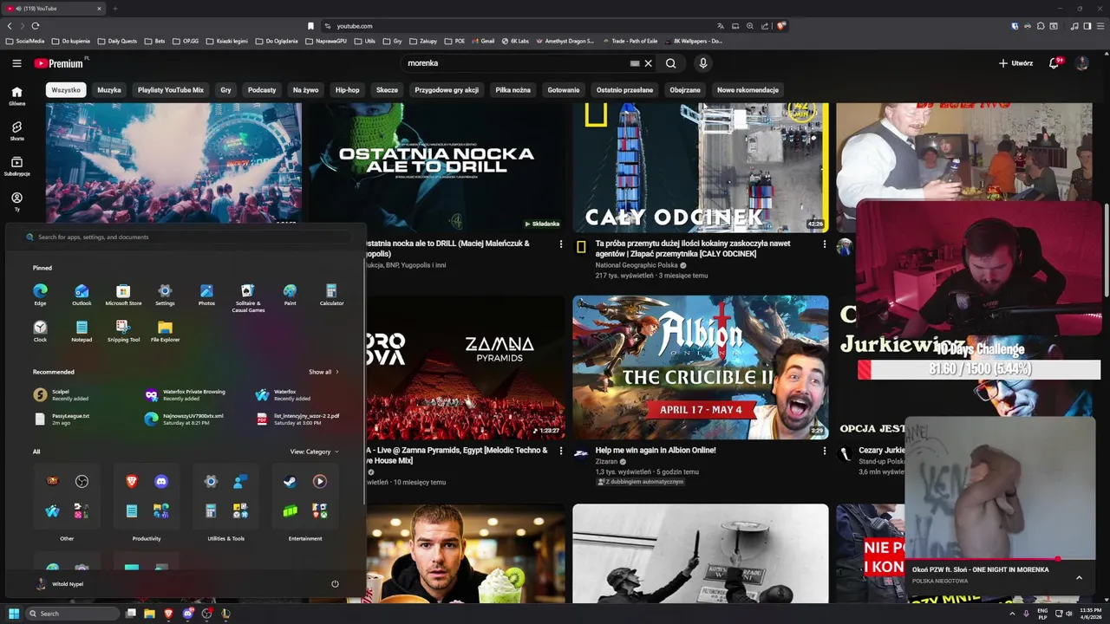The image size is (1110, 624).
Task: Click the YouTube search magnifier button
Action: pyautogui.click(x=670, y=63)
